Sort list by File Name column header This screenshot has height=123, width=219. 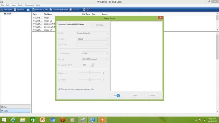pyautogui.click(x=48, y=14)
